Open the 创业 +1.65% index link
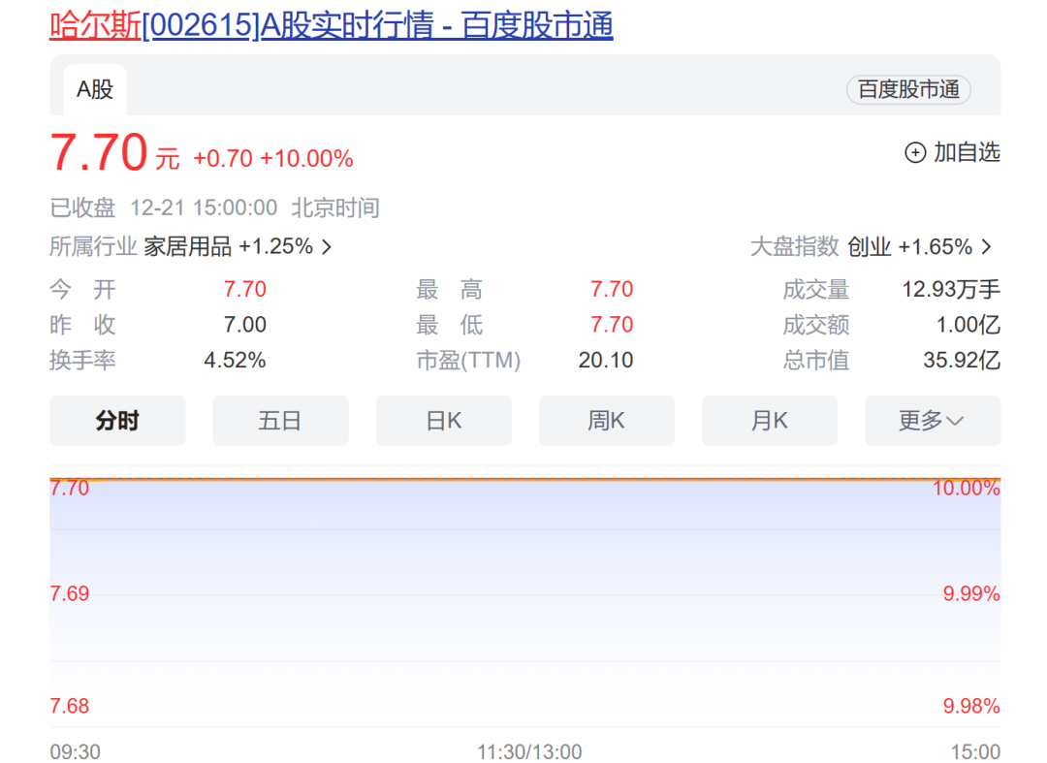1047x763 pixels. click(909, 247)
